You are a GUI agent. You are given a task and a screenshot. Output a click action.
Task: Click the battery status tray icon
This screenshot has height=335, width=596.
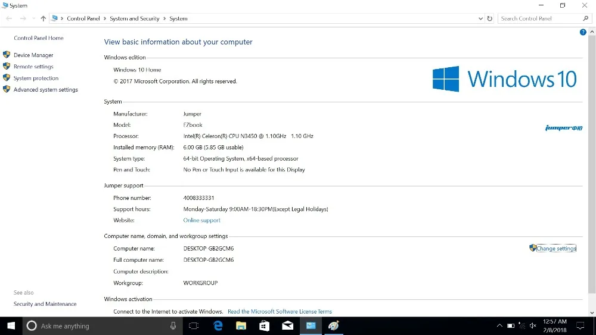[x=511, y=325]
